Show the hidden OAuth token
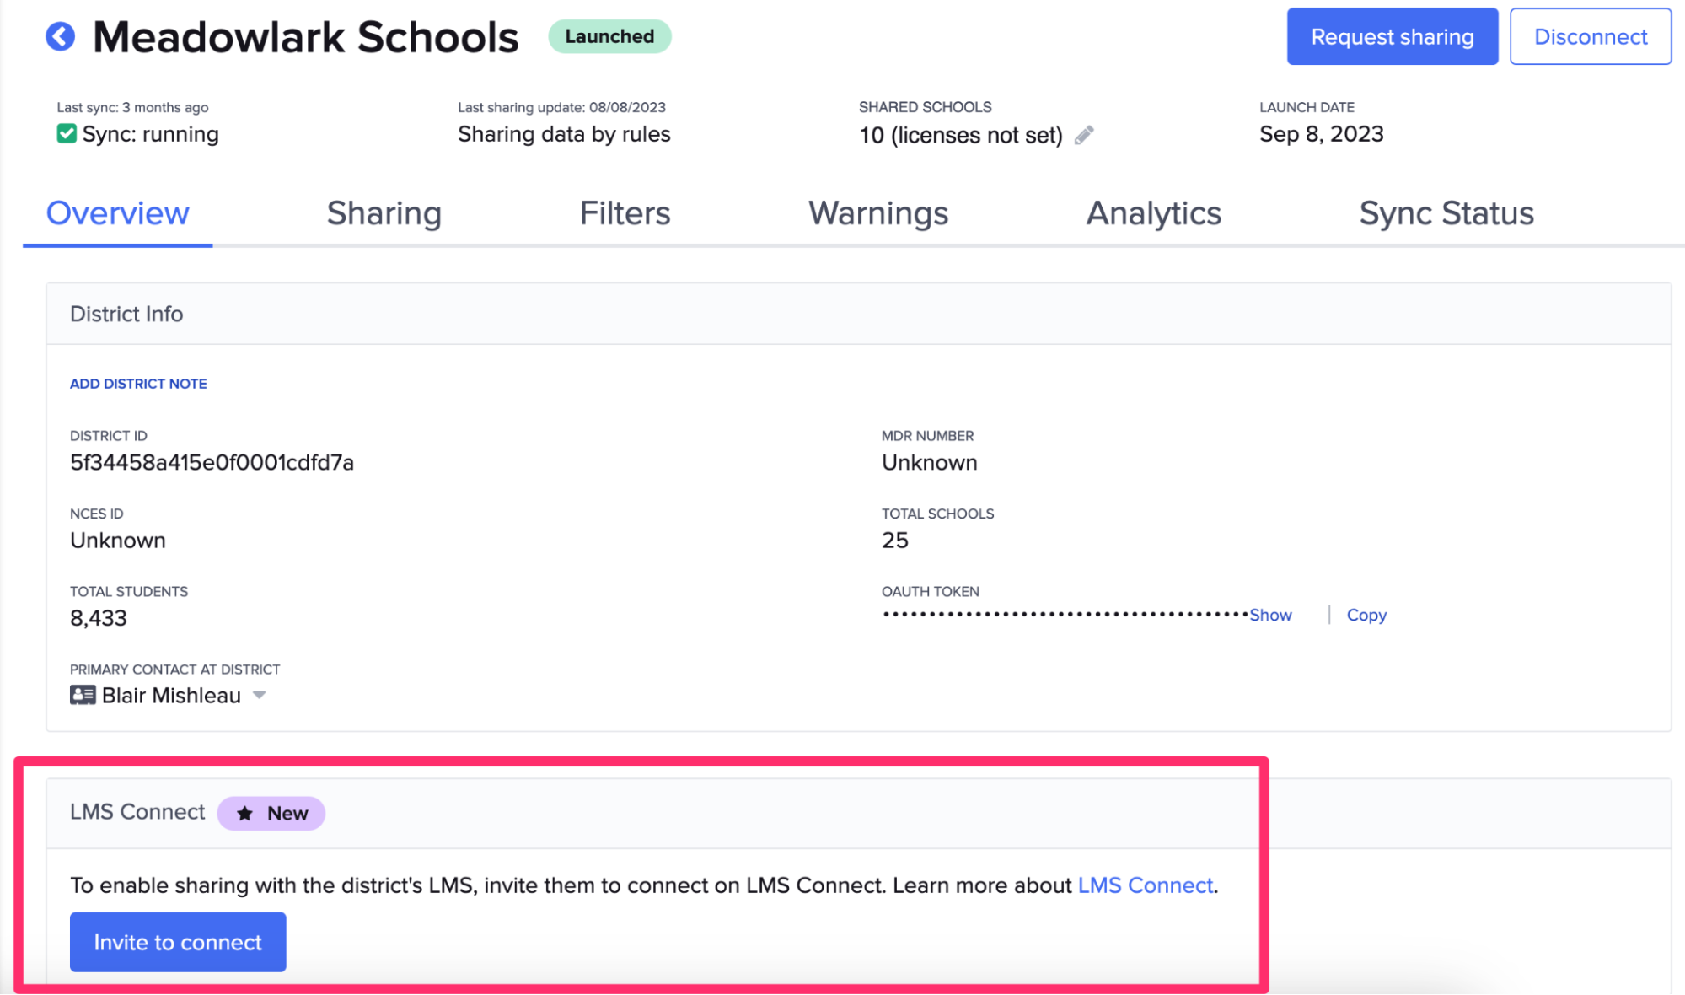This screenshot has height=995, width=1685. tap(1269, 615)
